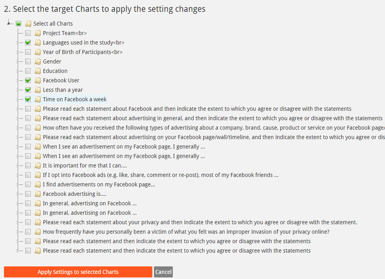Click folder icon beside Facebook User
The image size is (385, 279).
coord(37,80)
